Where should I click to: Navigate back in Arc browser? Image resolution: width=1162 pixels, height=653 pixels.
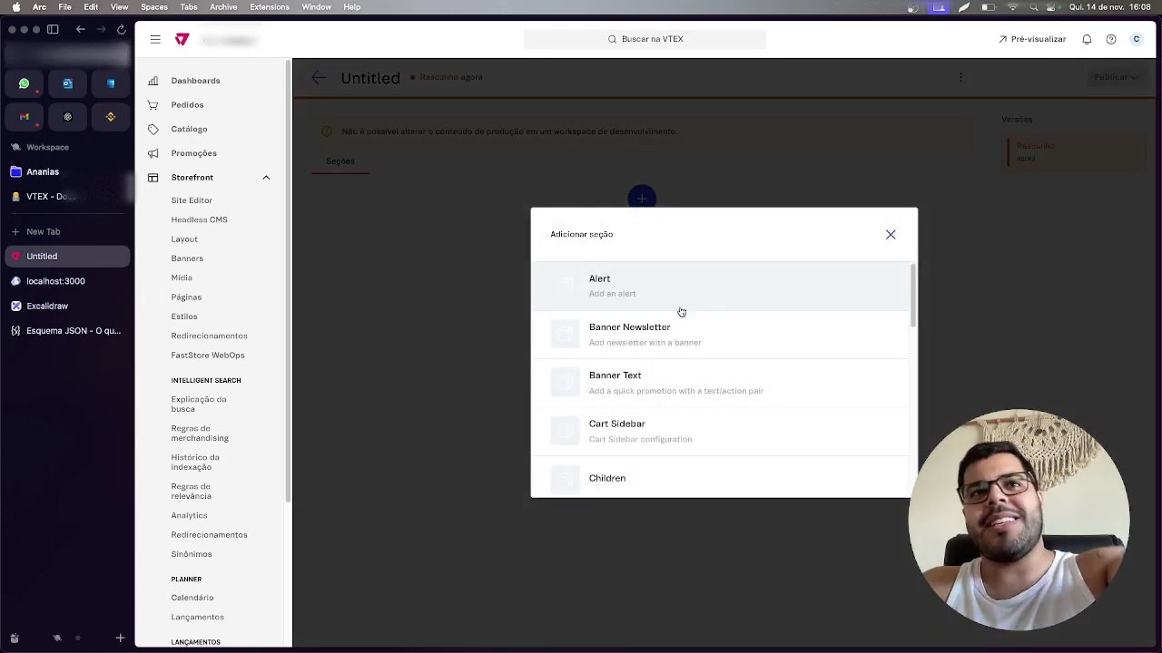(x=80, y=29)
